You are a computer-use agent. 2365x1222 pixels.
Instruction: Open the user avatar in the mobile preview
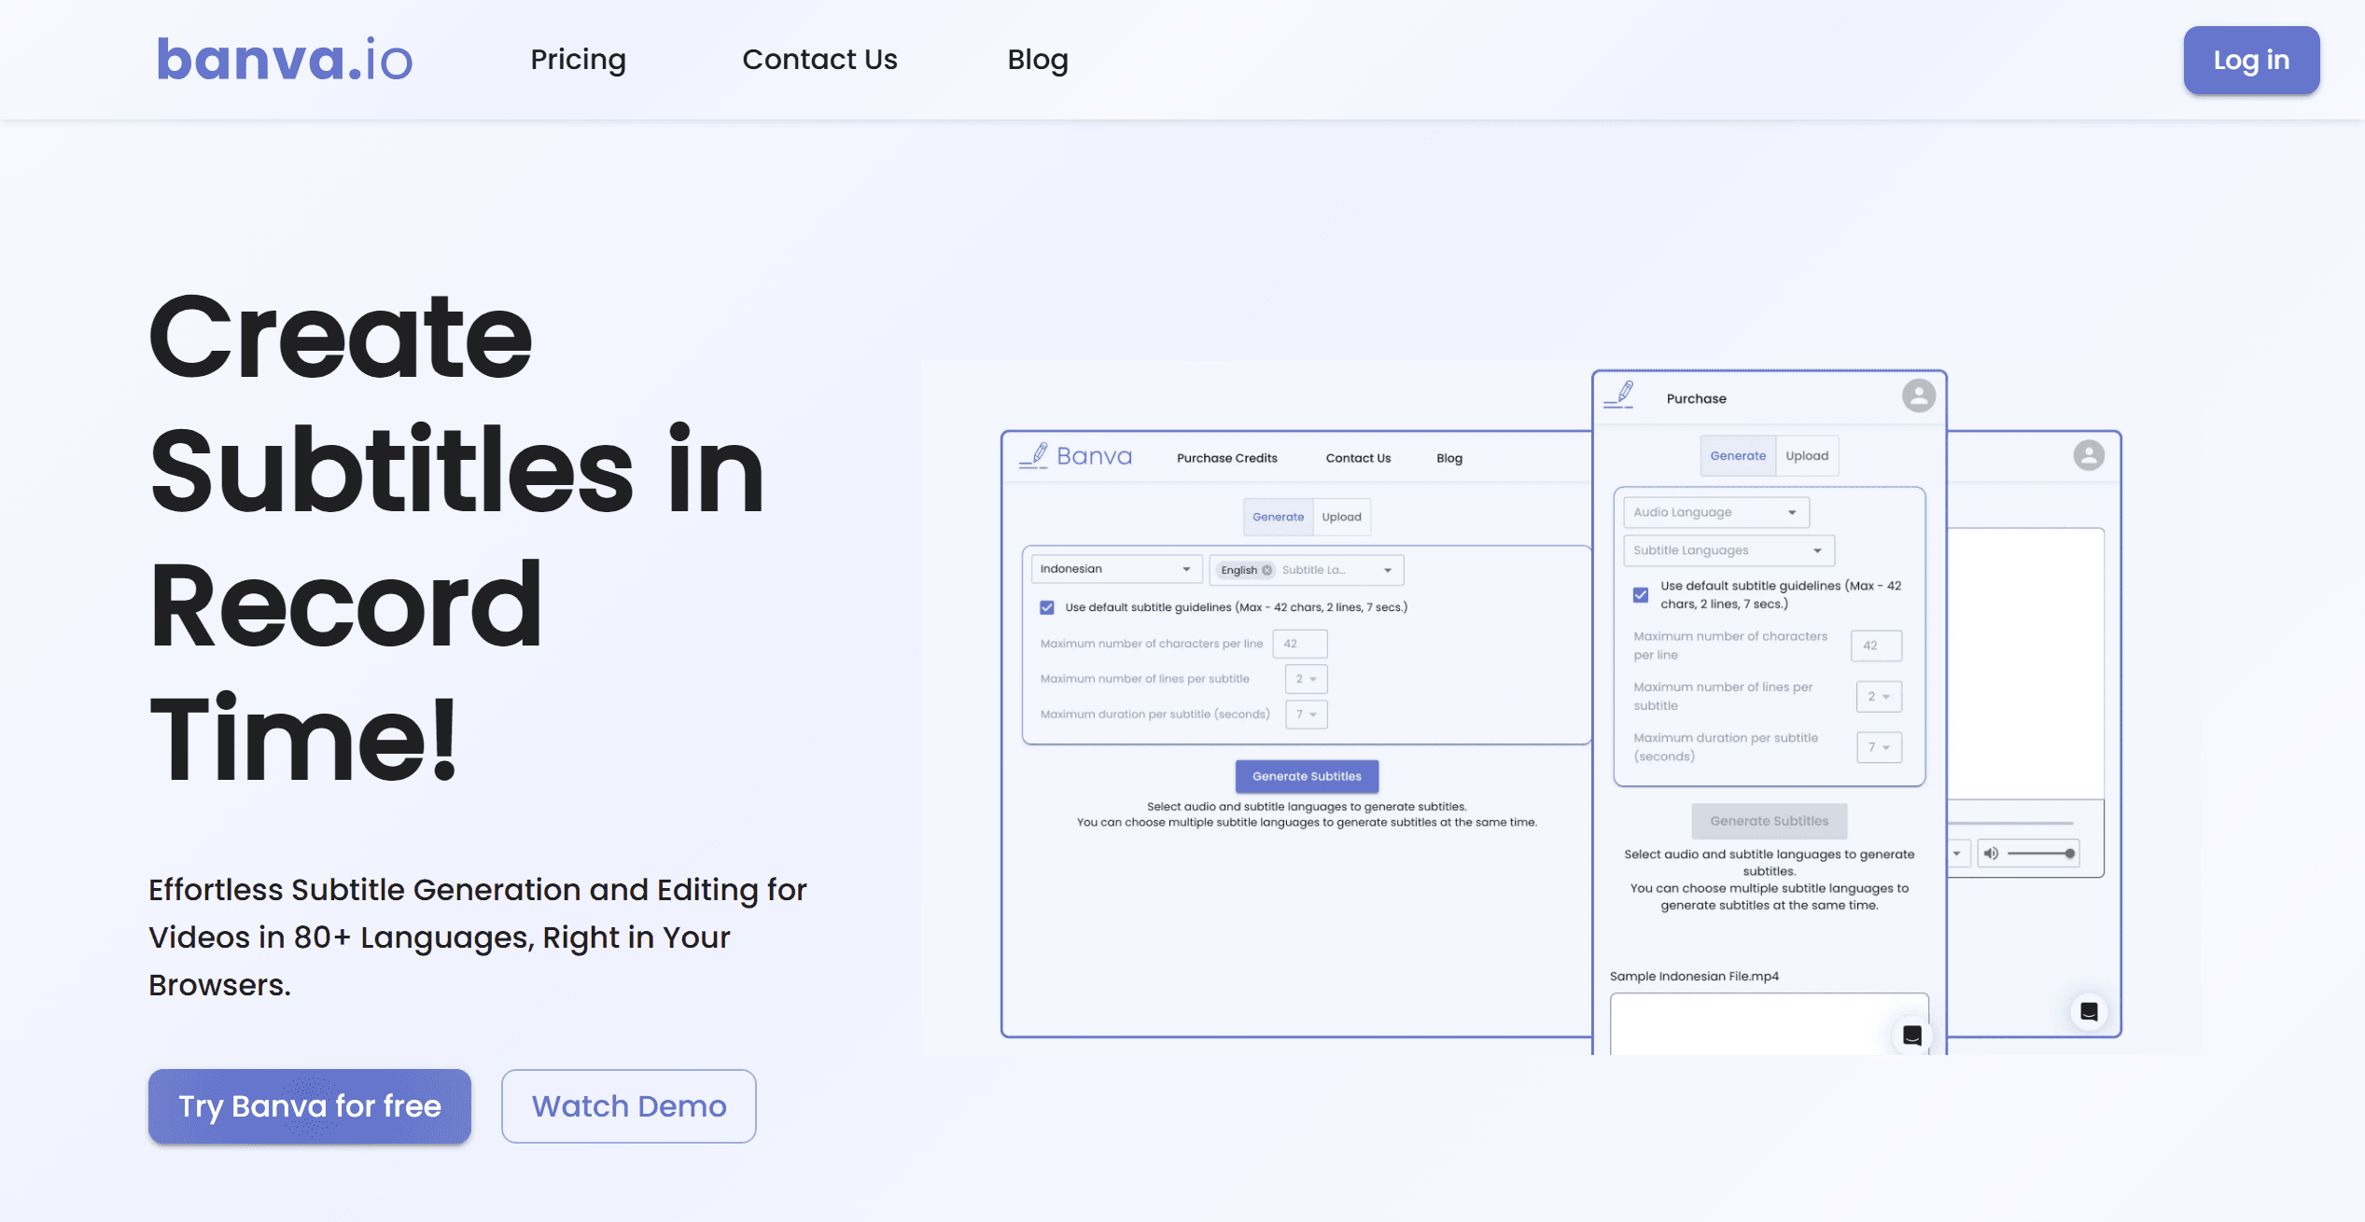point(1918,396)
